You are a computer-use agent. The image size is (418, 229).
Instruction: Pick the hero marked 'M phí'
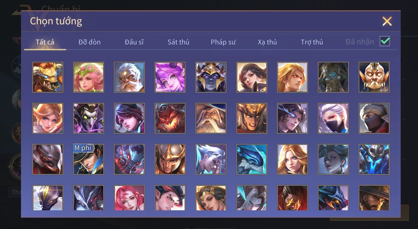(x=89, y=159)
